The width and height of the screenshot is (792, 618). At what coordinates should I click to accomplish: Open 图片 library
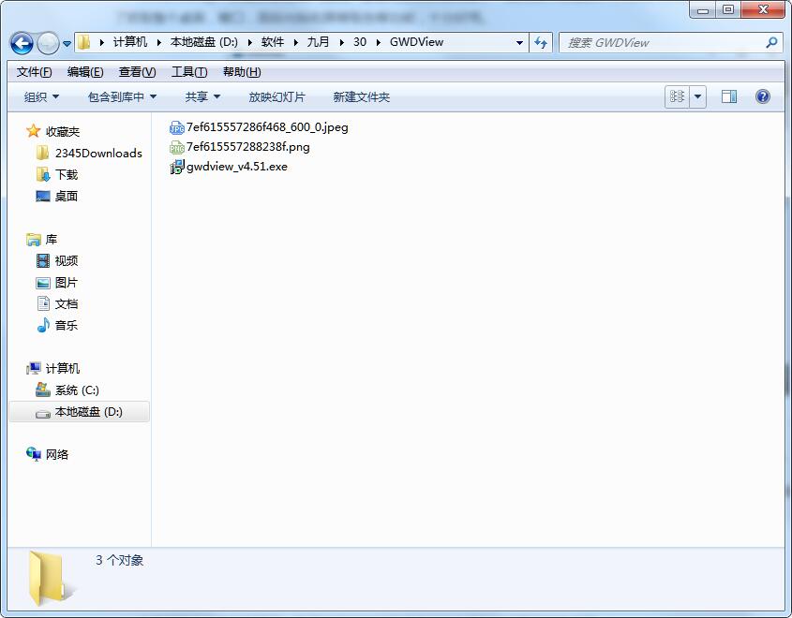click(x=67, y=283)
